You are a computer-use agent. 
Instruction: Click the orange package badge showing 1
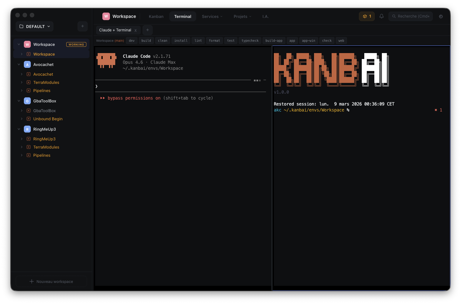click(x=367, y=16)
